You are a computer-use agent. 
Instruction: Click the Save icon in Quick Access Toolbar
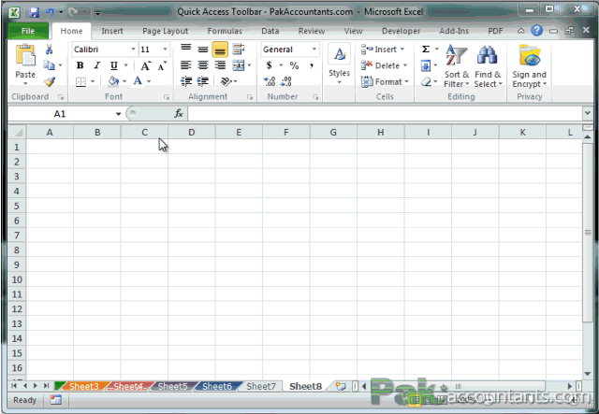tap(34, 12)
